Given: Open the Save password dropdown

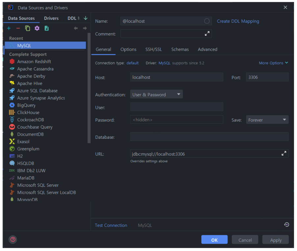Looking at the screenshot, I should coord(267,120).
